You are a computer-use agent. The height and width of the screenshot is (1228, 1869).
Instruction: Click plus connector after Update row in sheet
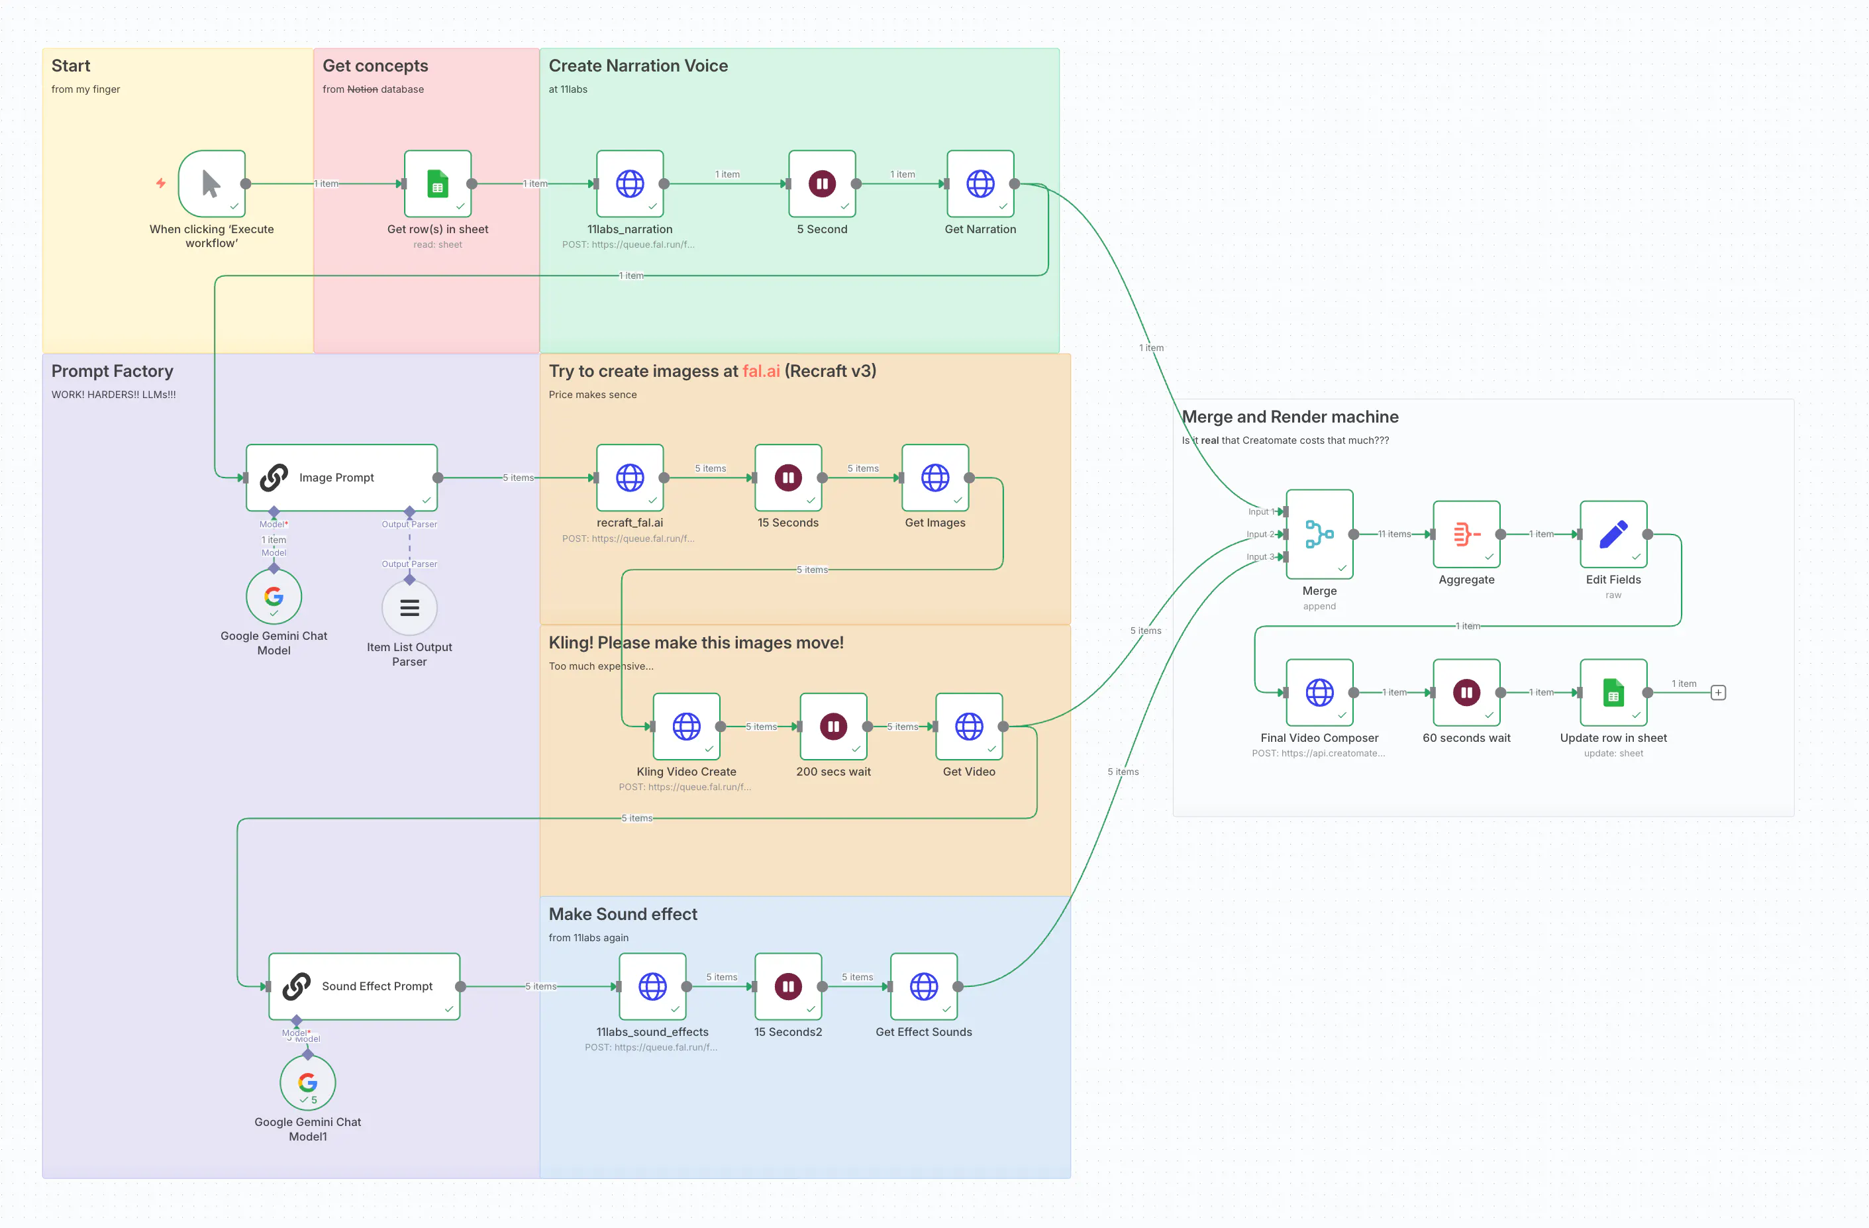coord(1718,693)
